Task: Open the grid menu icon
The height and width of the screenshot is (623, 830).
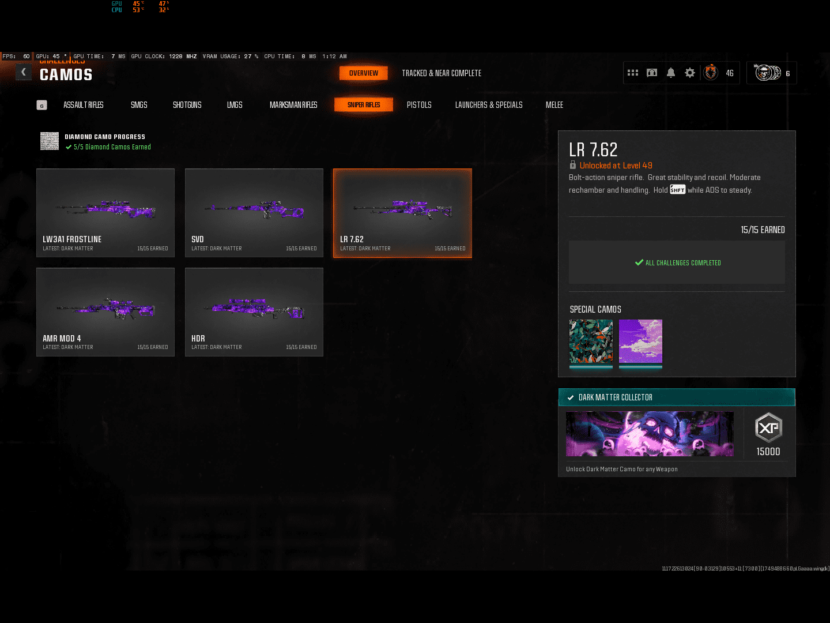Action: point(633,73)
